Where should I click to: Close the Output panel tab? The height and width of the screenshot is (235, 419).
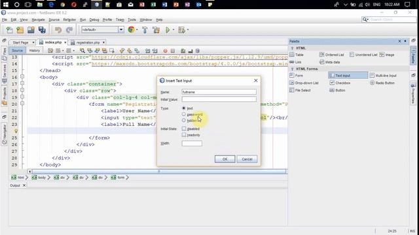tap(24, 185)
